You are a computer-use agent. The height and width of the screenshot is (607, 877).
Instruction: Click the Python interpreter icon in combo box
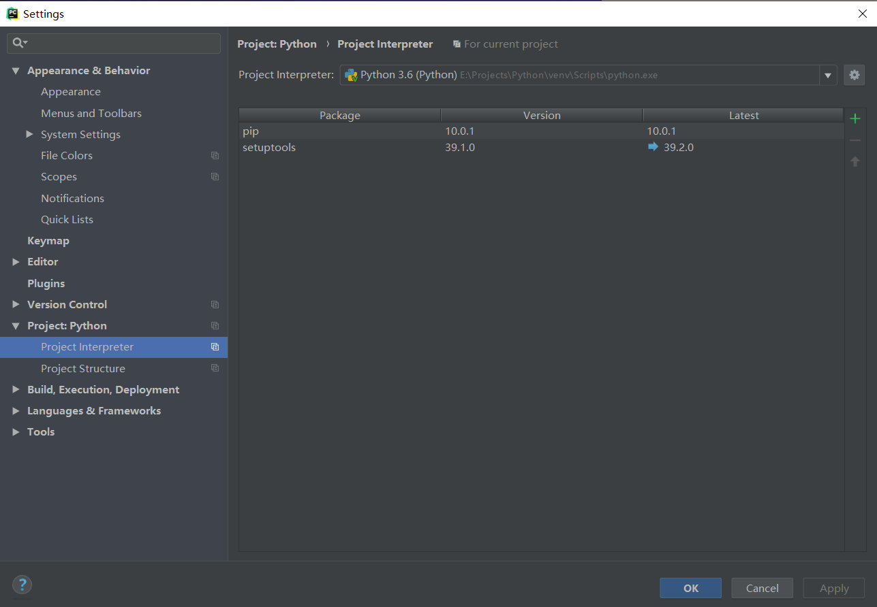click(x=351, y=75)
